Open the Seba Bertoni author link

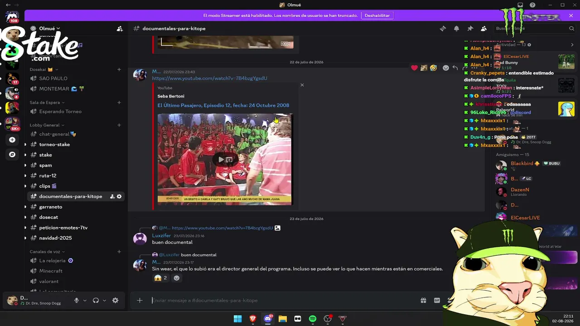(x=171, y=96)
